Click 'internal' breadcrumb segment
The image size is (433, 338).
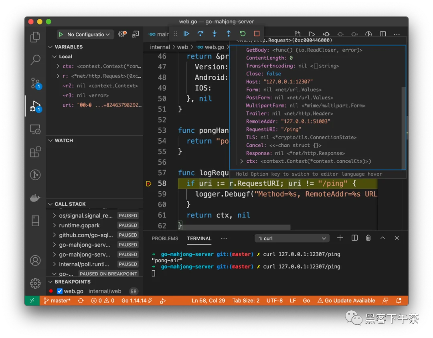(160, 47)
